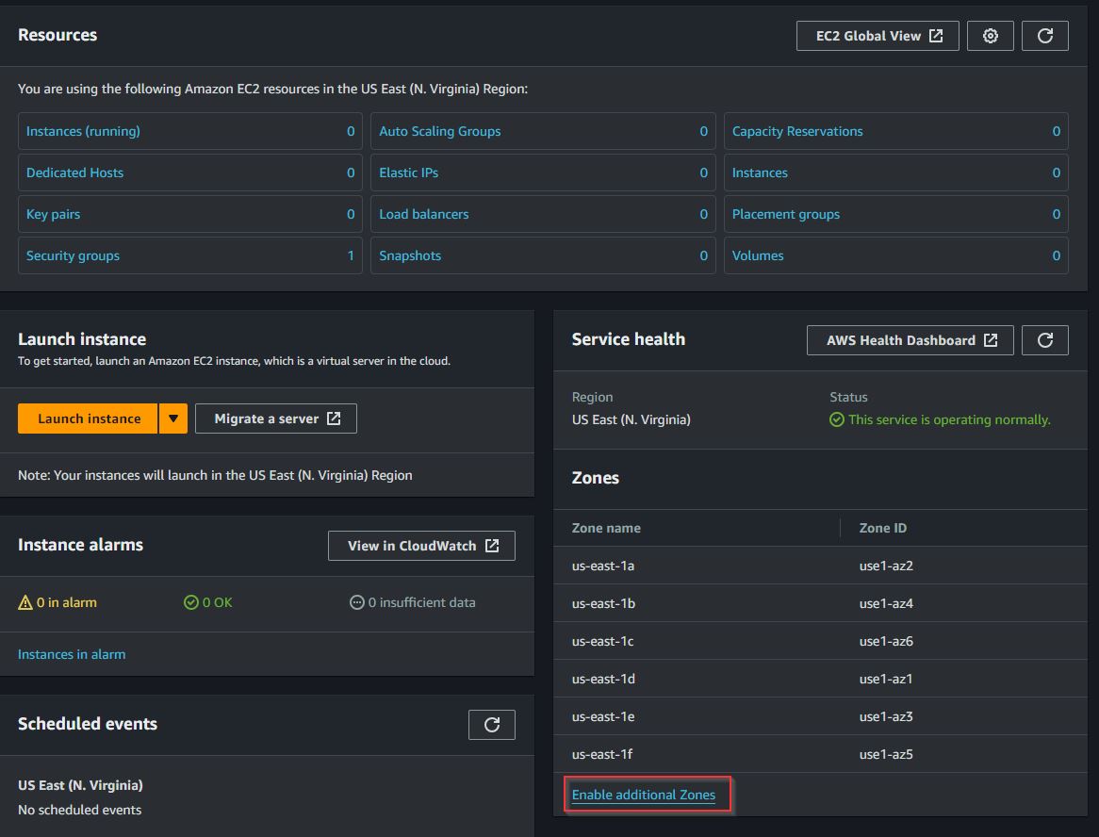Click the orange Launch instance button
The image size is (1099, 837).
click(x=88, y=418)
